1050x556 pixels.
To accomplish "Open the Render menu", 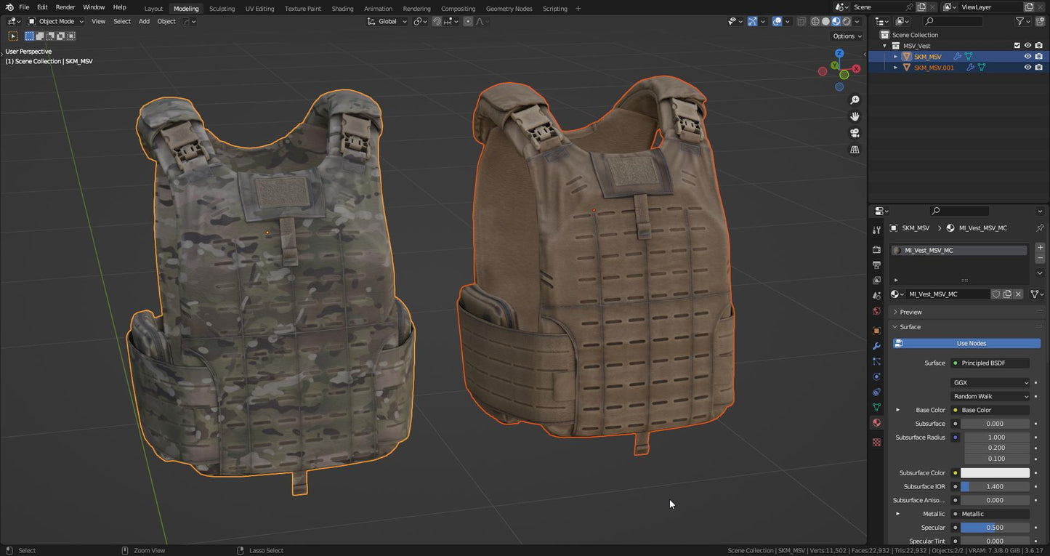I will (x=65, y=7).
